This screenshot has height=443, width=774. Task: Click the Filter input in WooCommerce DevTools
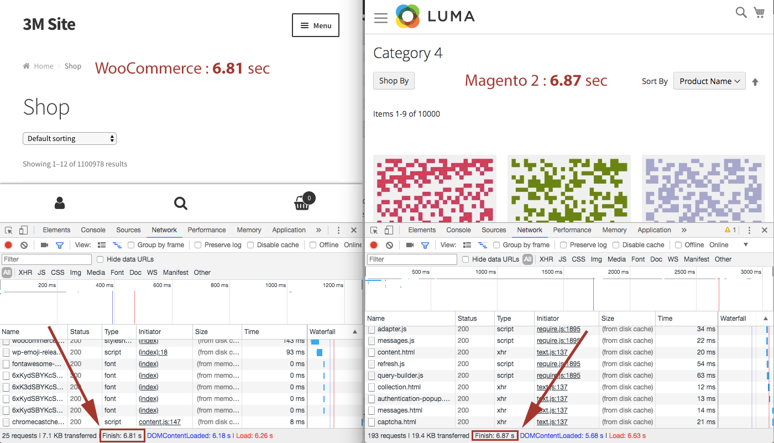click(x=47, y=259)
